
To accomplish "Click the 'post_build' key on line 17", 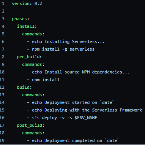I will [x=29, y=125].
